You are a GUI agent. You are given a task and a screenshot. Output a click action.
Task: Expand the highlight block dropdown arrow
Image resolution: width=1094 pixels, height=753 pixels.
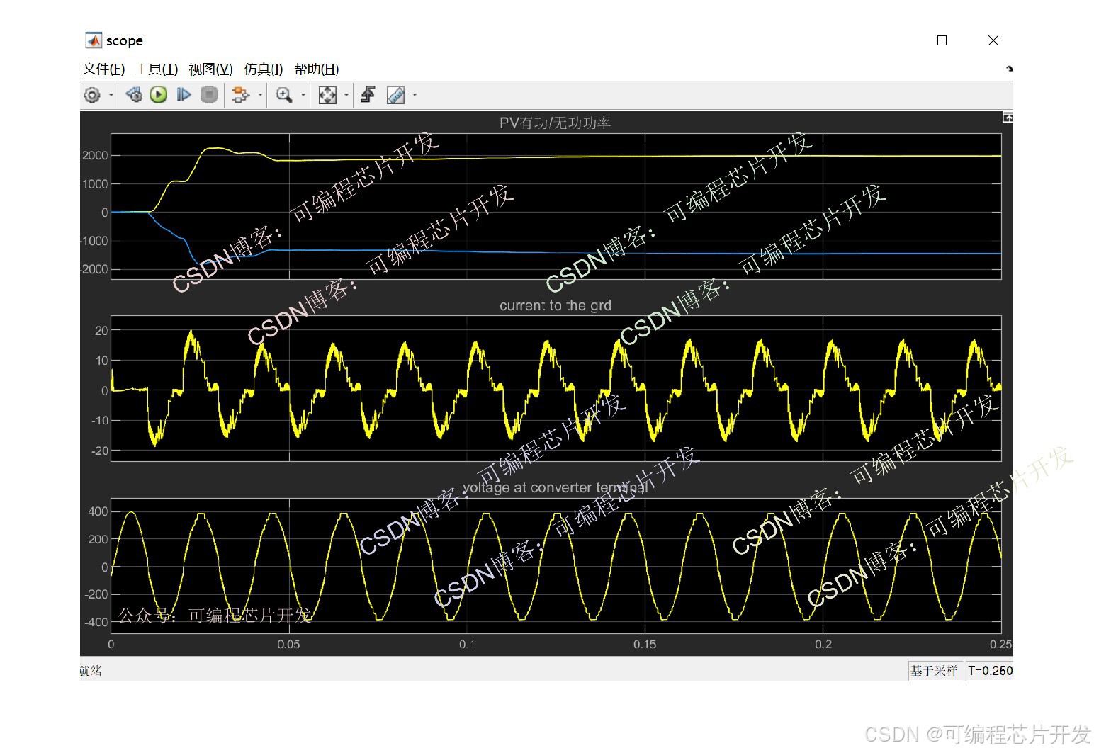260,95
